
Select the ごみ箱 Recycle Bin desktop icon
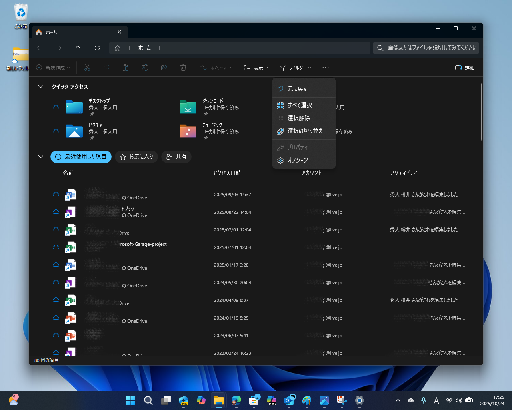pos(21,16)
